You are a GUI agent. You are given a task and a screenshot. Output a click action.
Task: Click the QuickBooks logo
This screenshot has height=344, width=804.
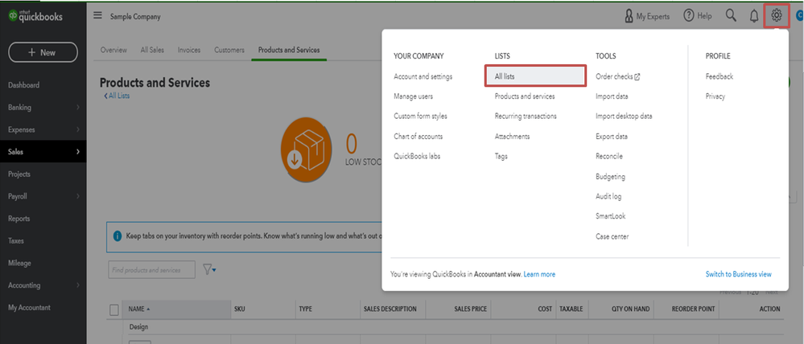pyautogui.click(x=35, y=16)
